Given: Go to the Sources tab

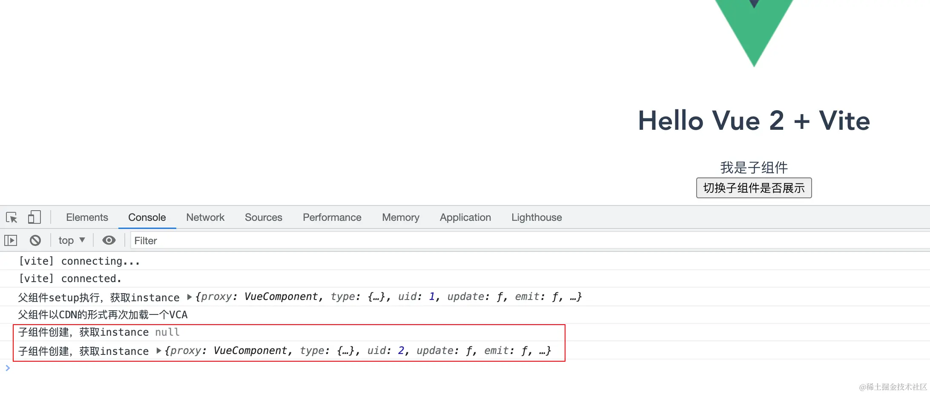Looking at the screenshot, I should 264,217.
